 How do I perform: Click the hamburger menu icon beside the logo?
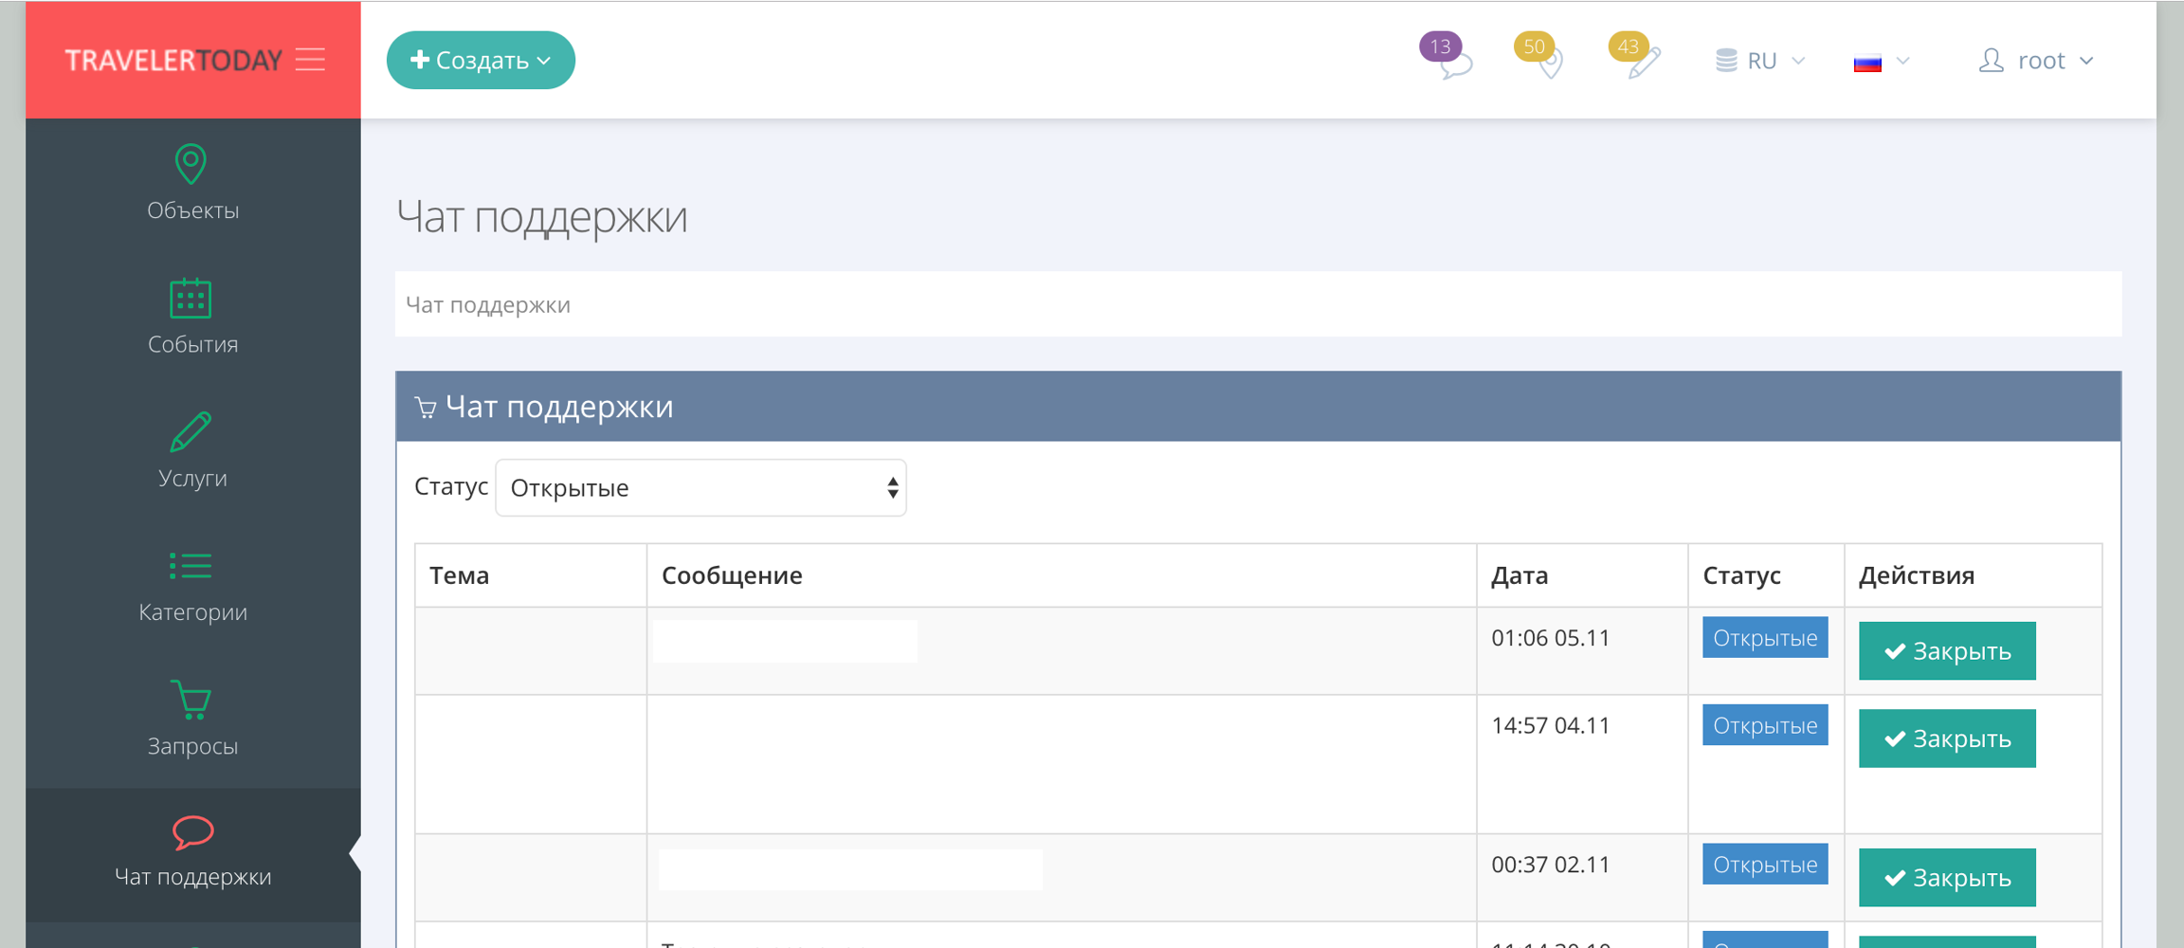310,60
